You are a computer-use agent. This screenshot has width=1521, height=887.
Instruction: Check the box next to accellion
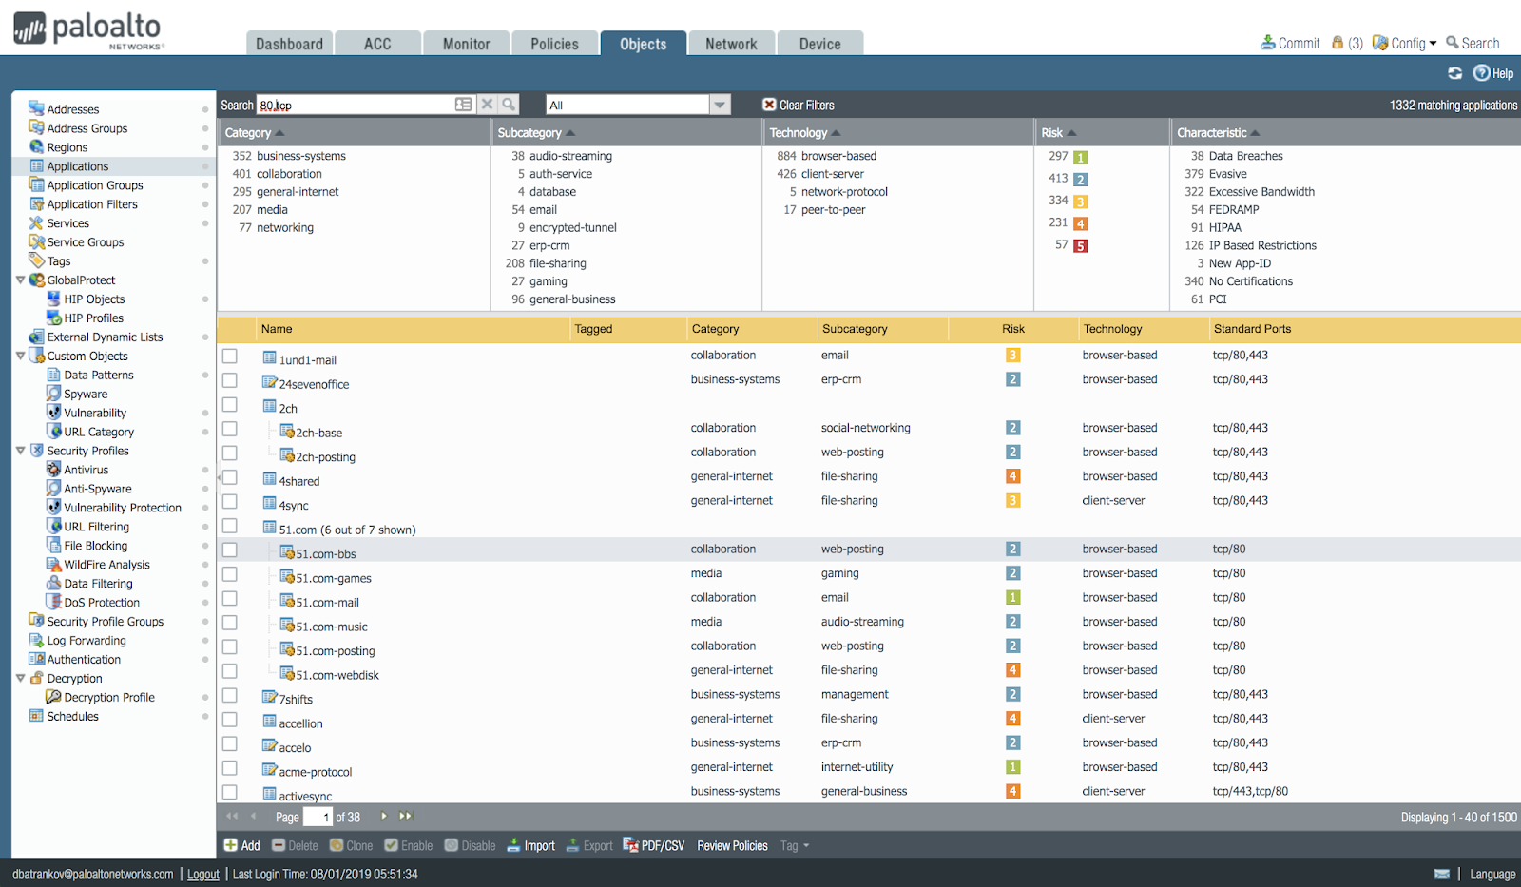click(x=230, y=719)
